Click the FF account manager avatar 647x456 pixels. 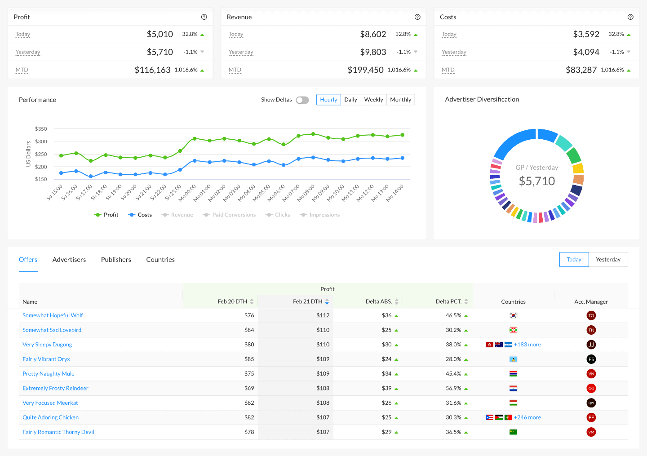[x=591, y=418]
